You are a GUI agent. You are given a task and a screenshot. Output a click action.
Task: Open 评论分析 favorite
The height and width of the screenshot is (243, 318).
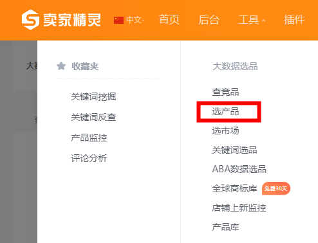(89, 158)
